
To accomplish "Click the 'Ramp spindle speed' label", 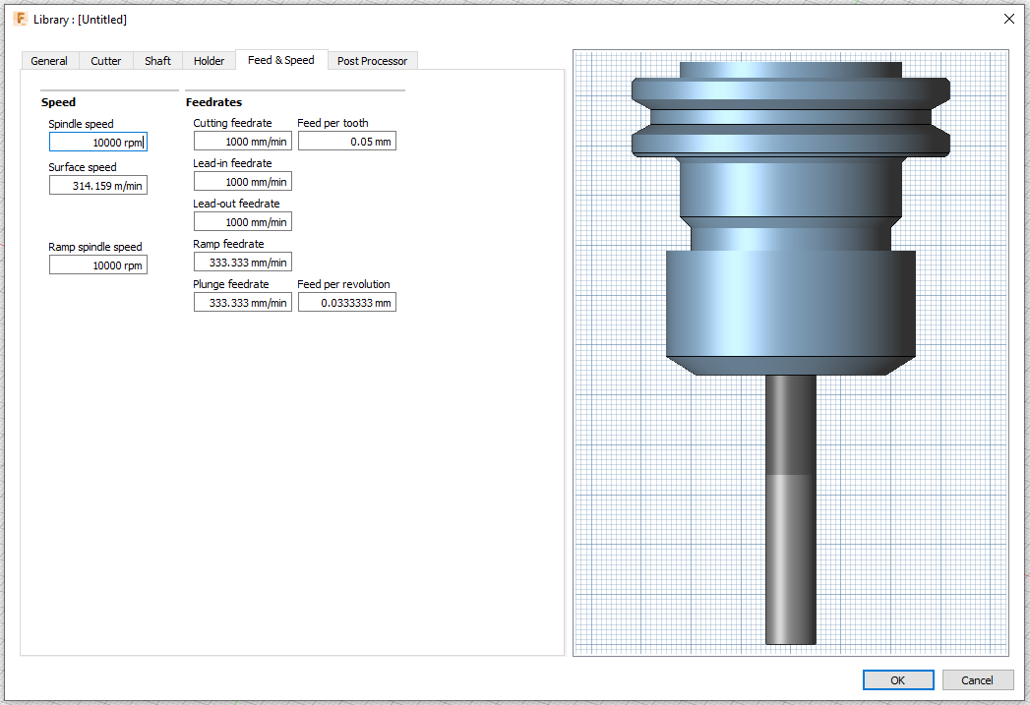I will [95, 247].
